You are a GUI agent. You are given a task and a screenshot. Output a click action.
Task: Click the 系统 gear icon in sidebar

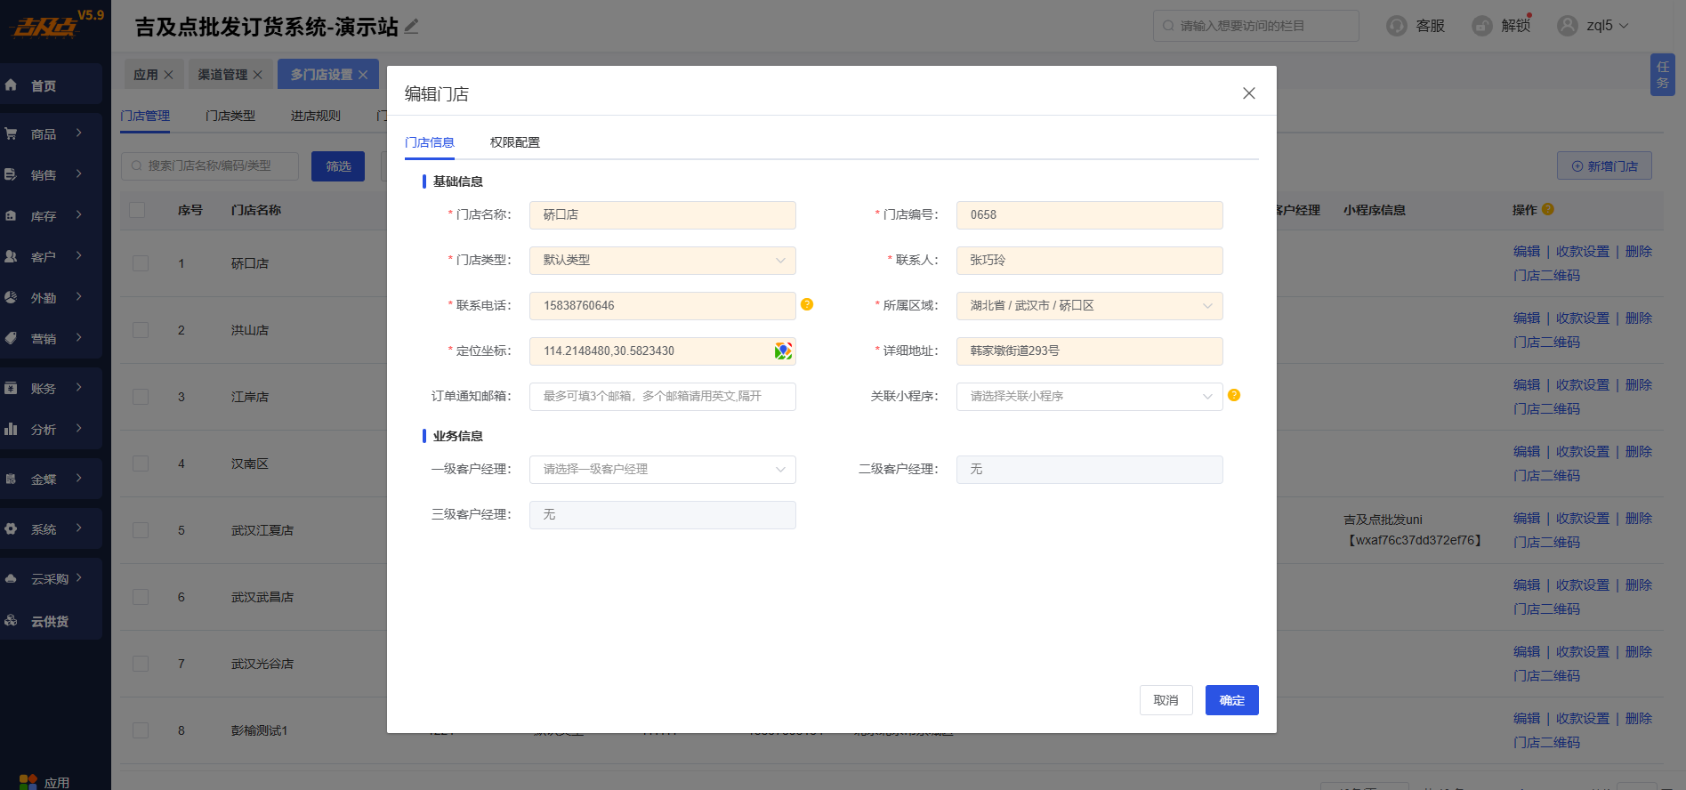pos(12,528)
